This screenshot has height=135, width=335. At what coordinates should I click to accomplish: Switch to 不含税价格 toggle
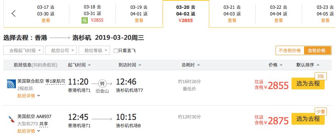point(290,50)
